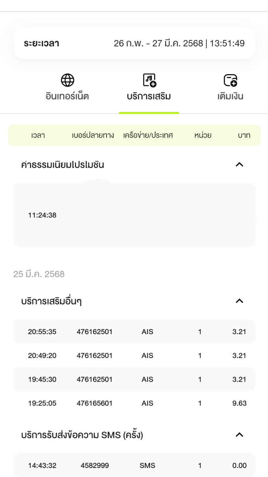
Task: Collapse the บริการเสริมอื่นๆ section
Action: 239,301
